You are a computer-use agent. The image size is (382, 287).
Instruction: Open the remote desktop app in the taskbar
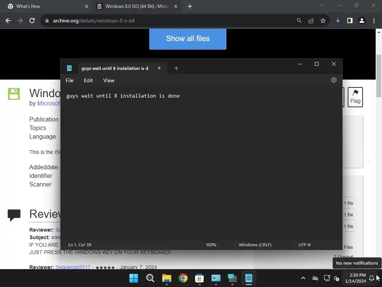(x=232, y=278)
